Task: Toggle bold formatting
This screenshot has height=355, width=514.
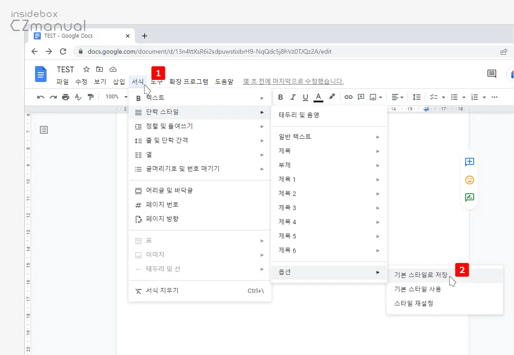Action: click(x=280, y=97)
